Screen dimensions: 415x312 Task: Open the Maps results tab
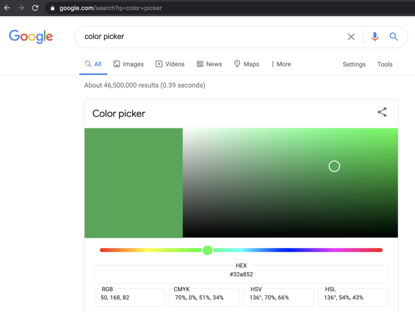tap(246, 64)
